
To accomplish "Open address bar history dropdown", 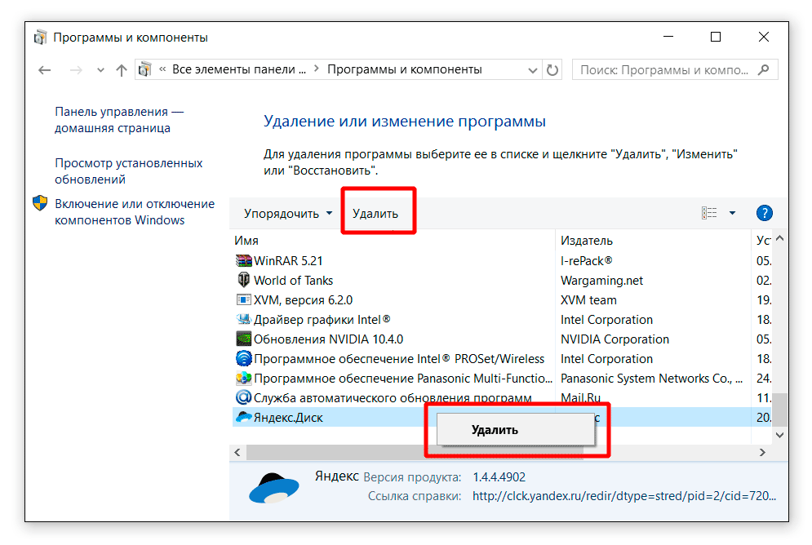I will coord(532,70).
